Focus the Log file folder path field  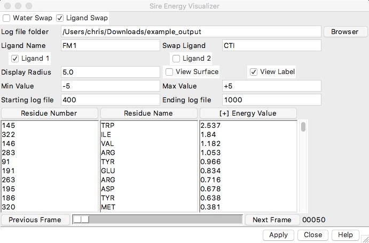pyautogui.click(x=191, y=31)
